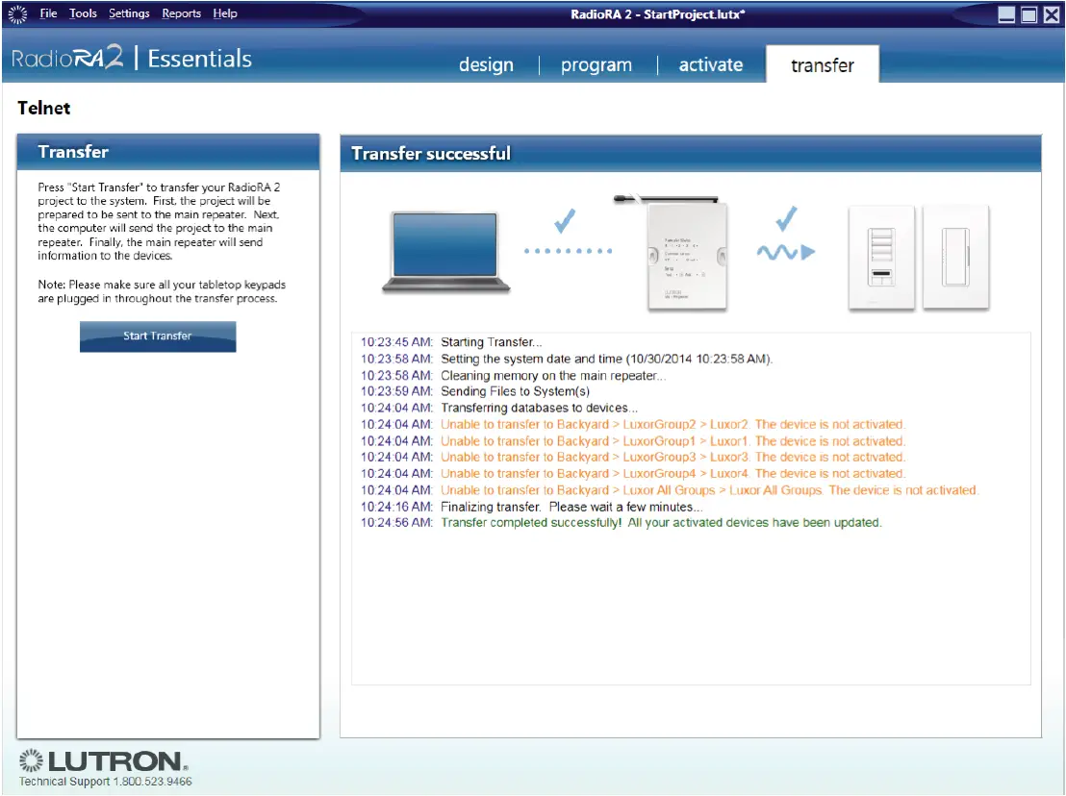Screen dimensions: 1066x796
Task: Click the keypad device icon
Action: [x=881, y=258]
